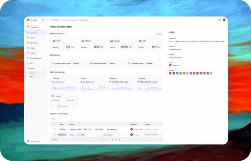Screen dimensions: 251x161
Task: Collapse the Resource quotas section
Action: click(x=65, y=34)
